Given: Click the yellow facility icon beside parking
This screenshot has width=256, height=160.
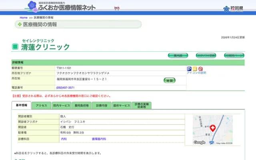Looking at the screenshot, I should [x=195, y=69].
